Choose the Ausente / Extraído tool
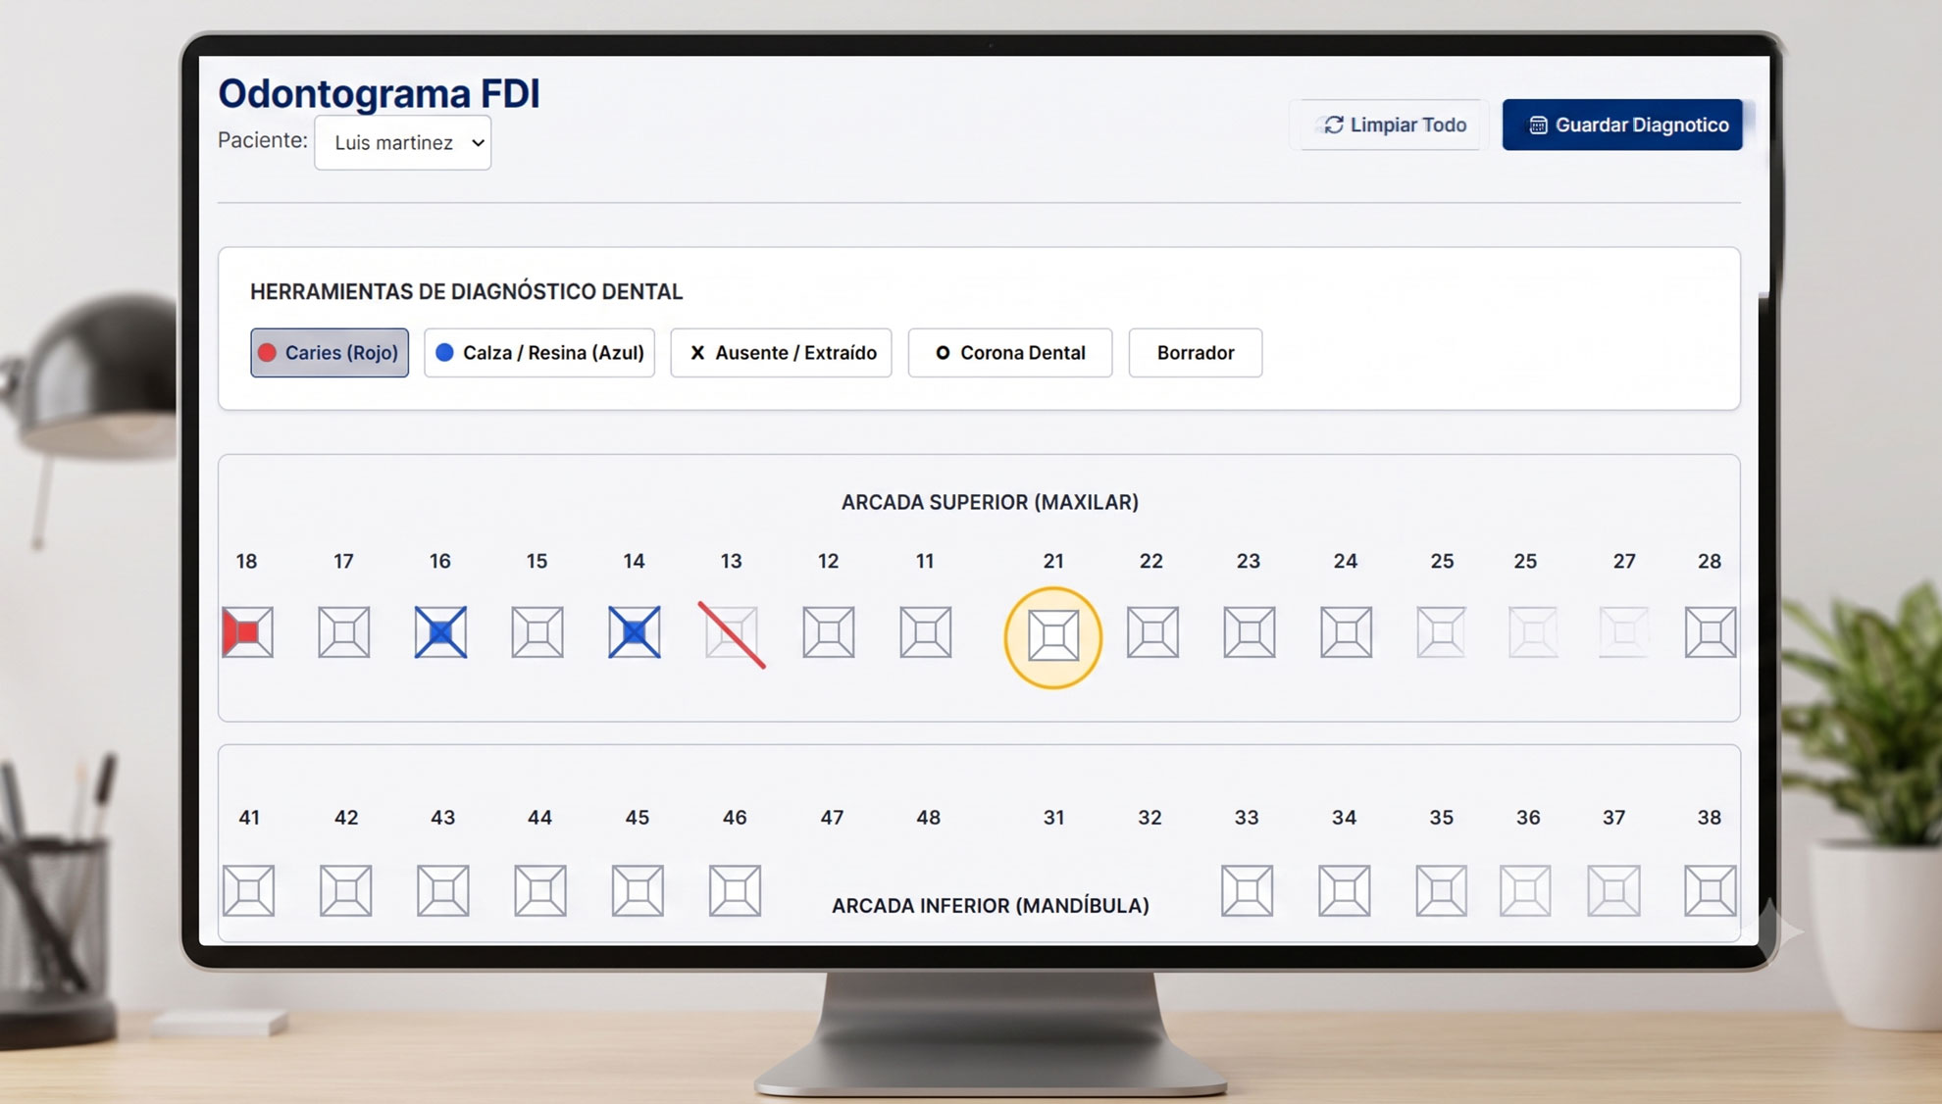This screenshot has width=1942, height=1104. click(781, 353)
